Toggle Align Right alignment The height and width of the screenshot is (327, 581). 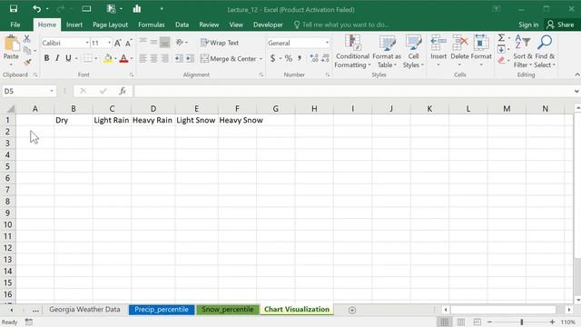(x=165, y=58)
